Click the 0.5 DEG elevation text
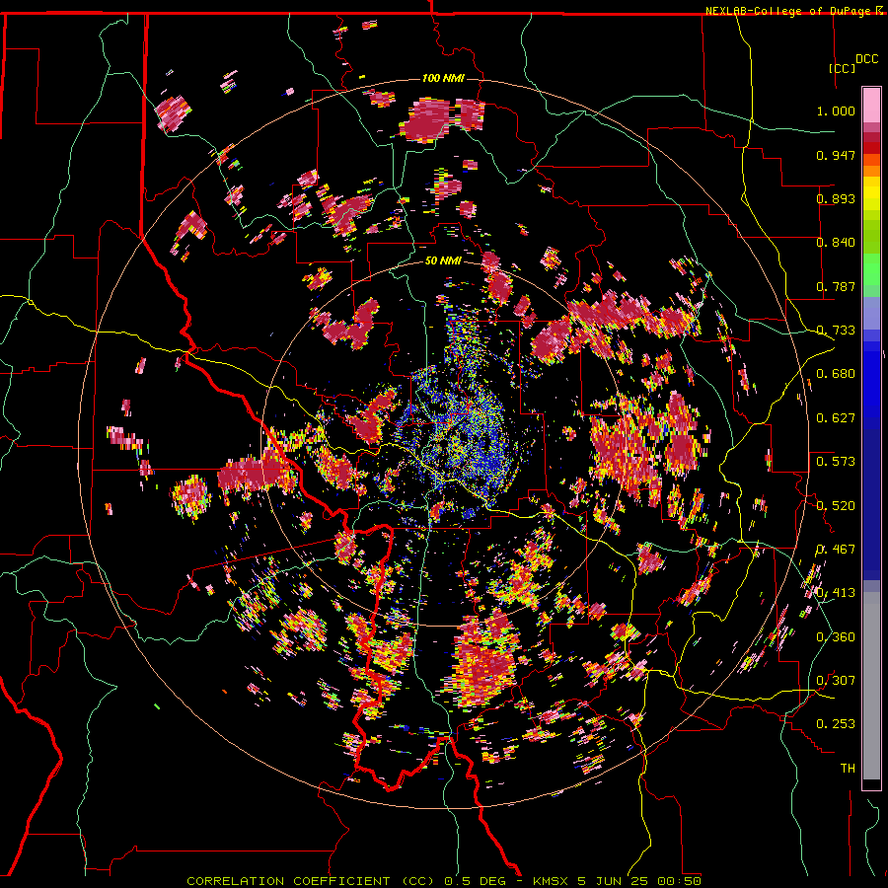 coord(477,881)
